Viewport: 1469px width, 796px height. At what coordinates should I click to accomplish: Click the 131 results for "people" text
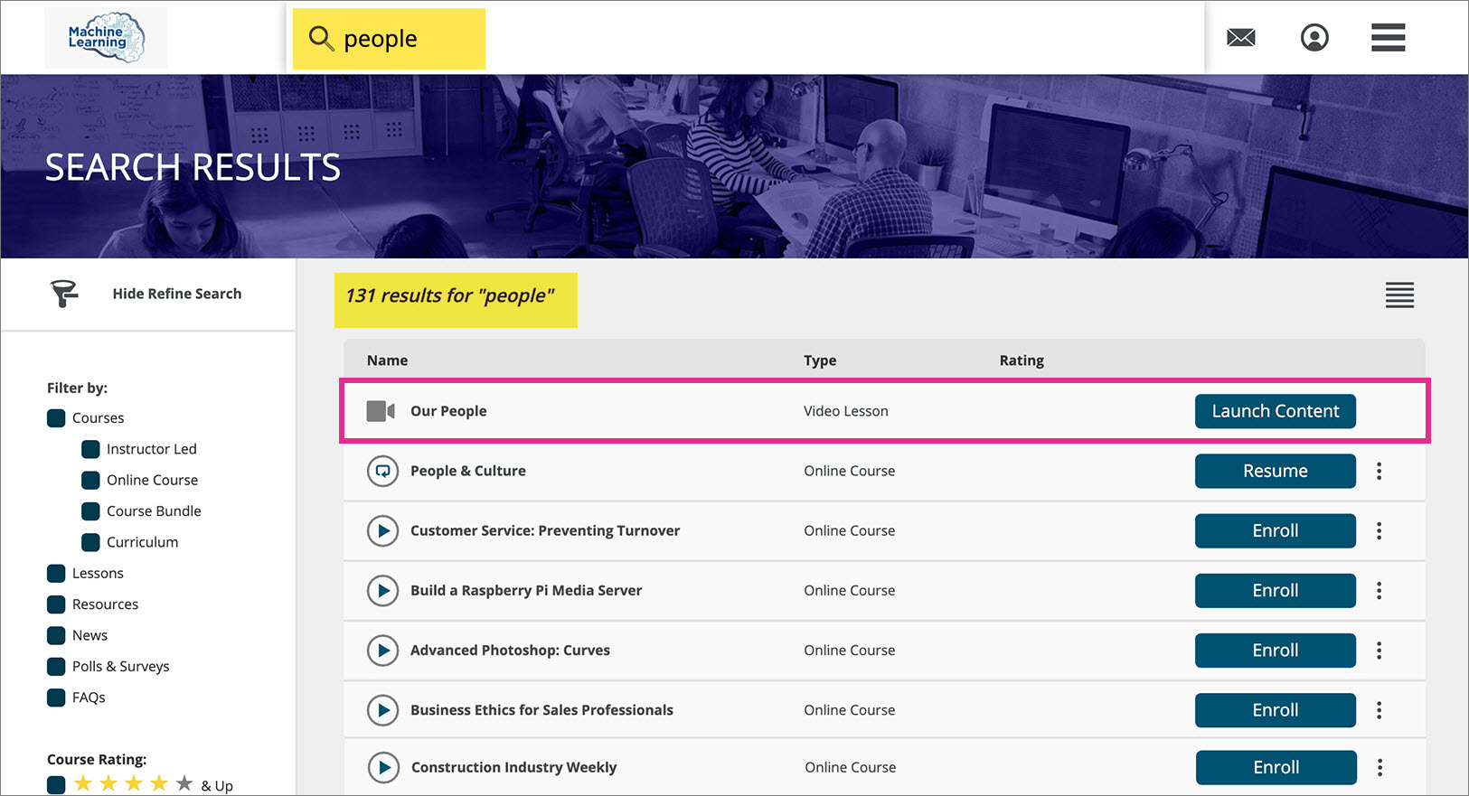pos(449,295)
